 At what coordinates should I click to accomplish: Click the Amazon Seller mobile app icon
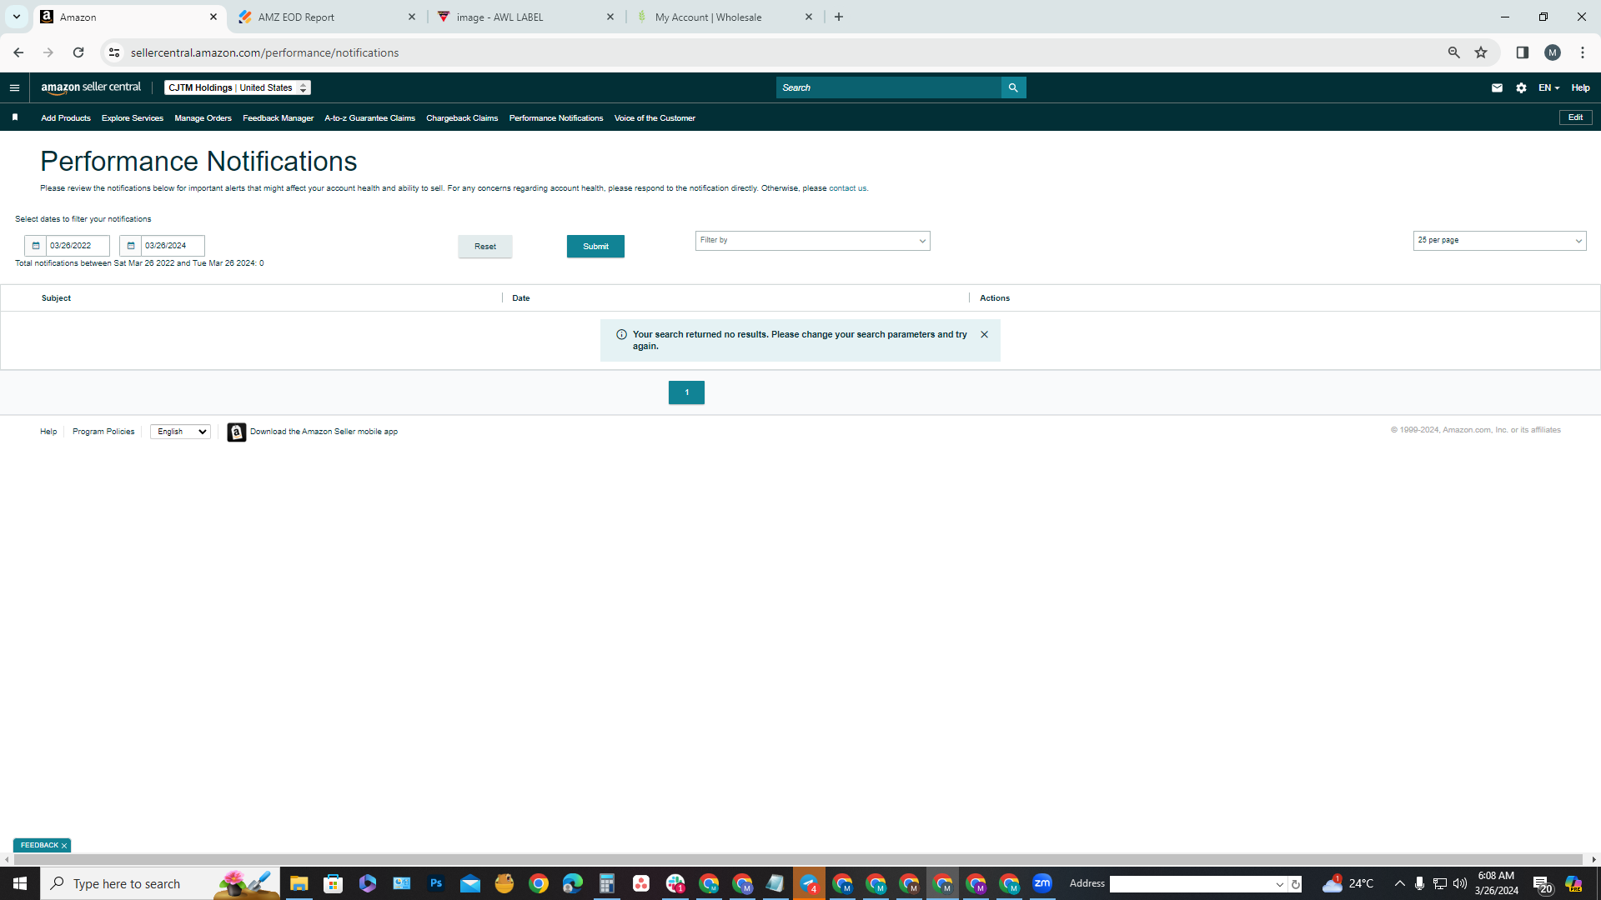(237, 432)
